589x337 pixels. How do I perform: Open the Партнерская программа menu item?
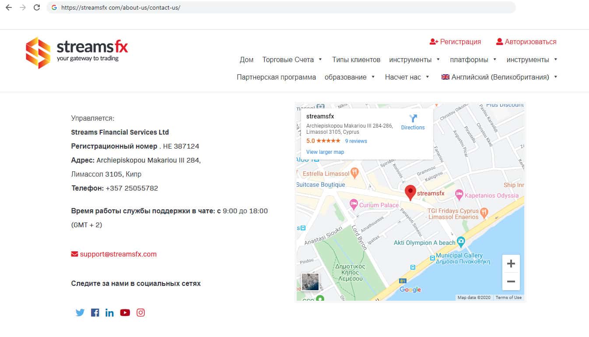coord(276,77)
